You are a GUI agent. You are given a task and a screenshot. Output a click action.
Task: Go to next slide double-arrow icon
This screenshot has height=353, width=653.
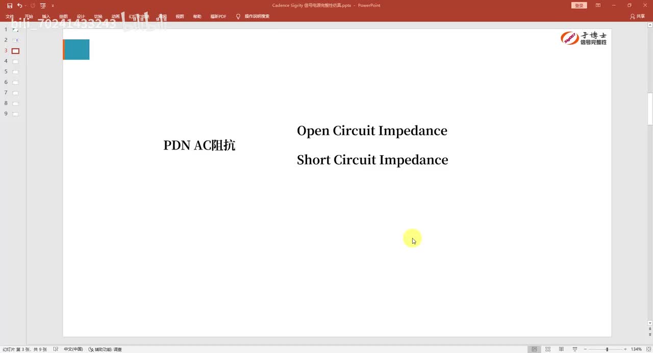pos(650,335)
